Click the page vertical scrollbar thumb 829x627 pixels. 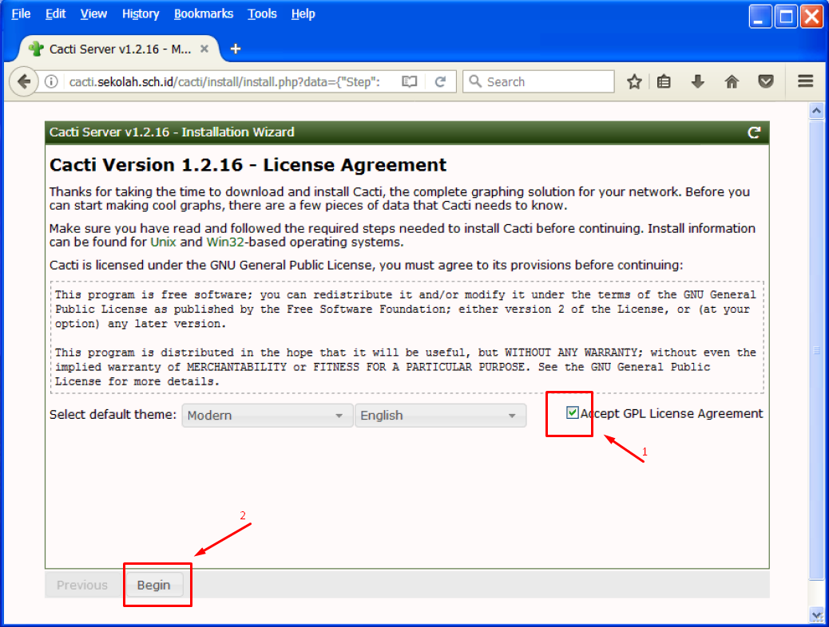pyautogui.click(x=816, y=349)
